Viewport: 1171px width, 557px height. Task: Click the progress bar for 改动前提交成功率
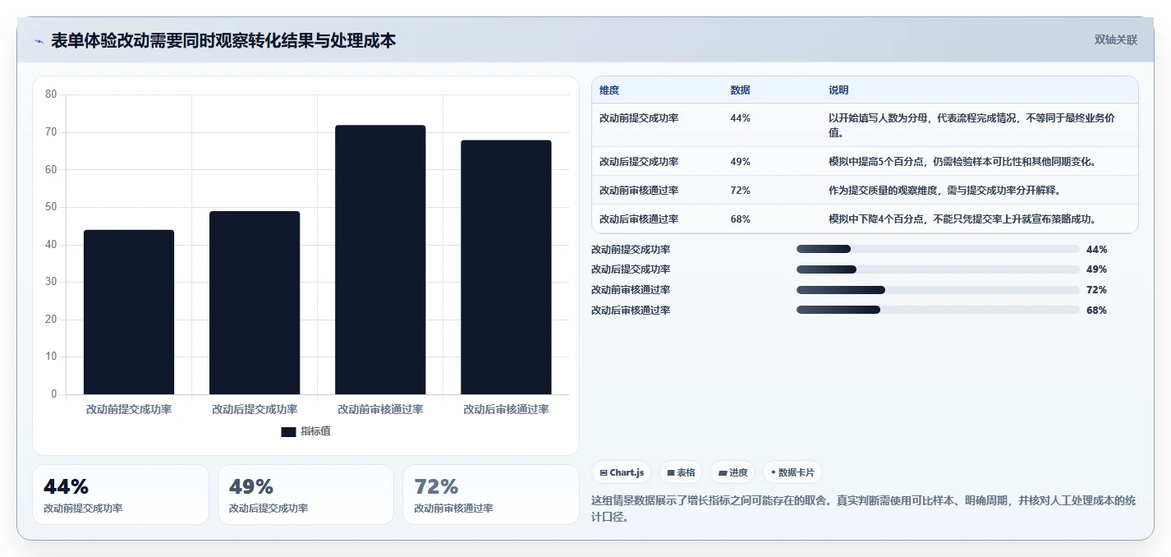[x=938, y=249]
